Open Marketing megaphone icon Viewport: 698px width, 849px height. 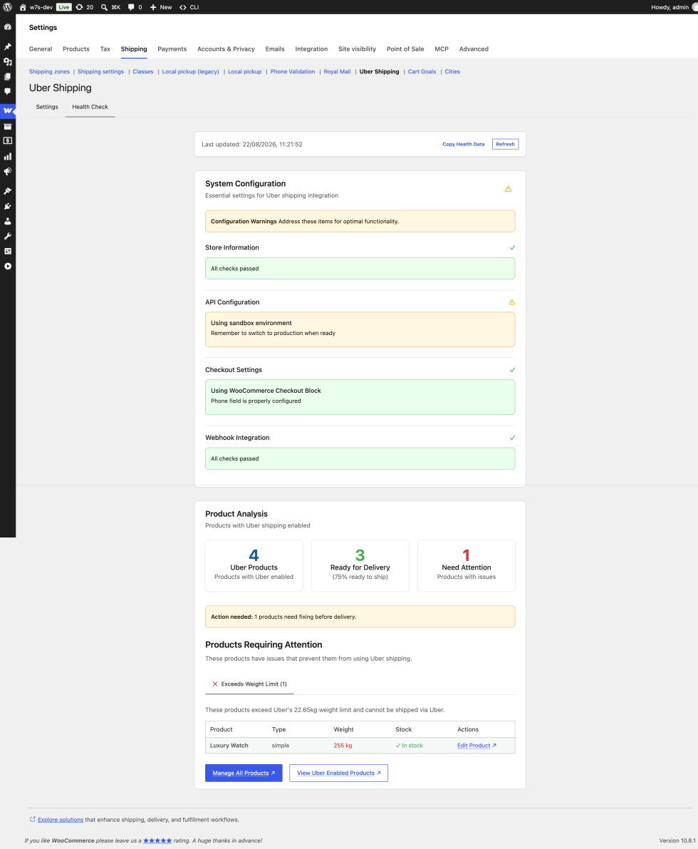point(8,172)
